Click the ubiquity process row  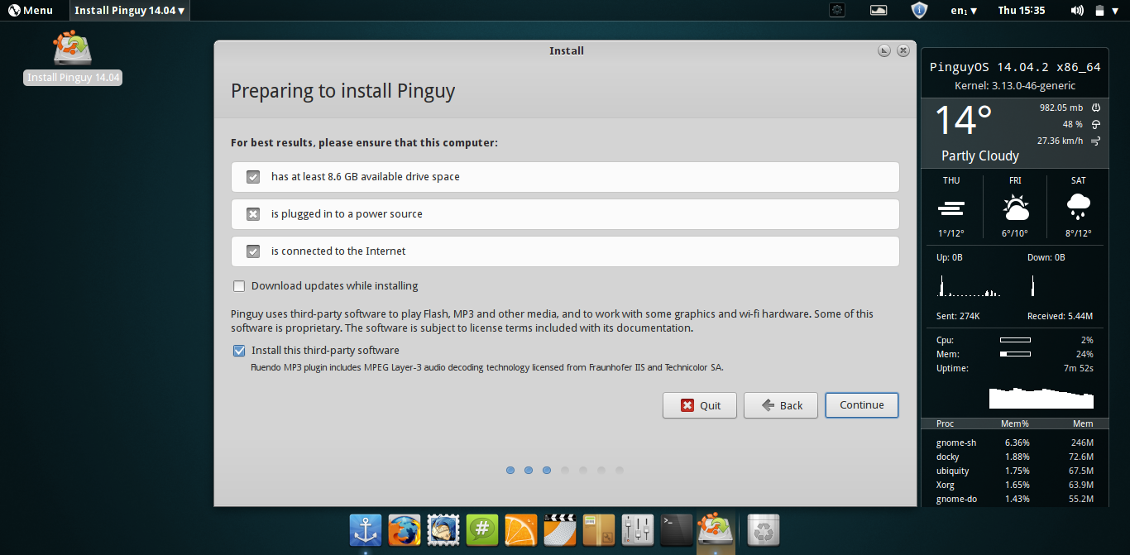(x=1015, y=471)
